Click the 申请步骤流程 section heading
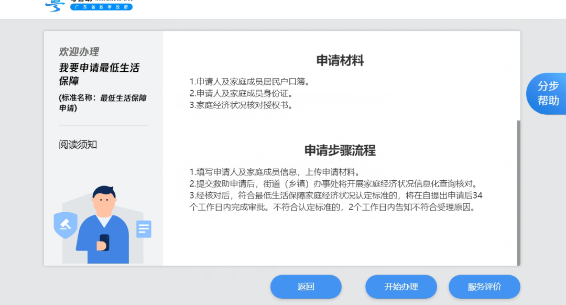 339,150
